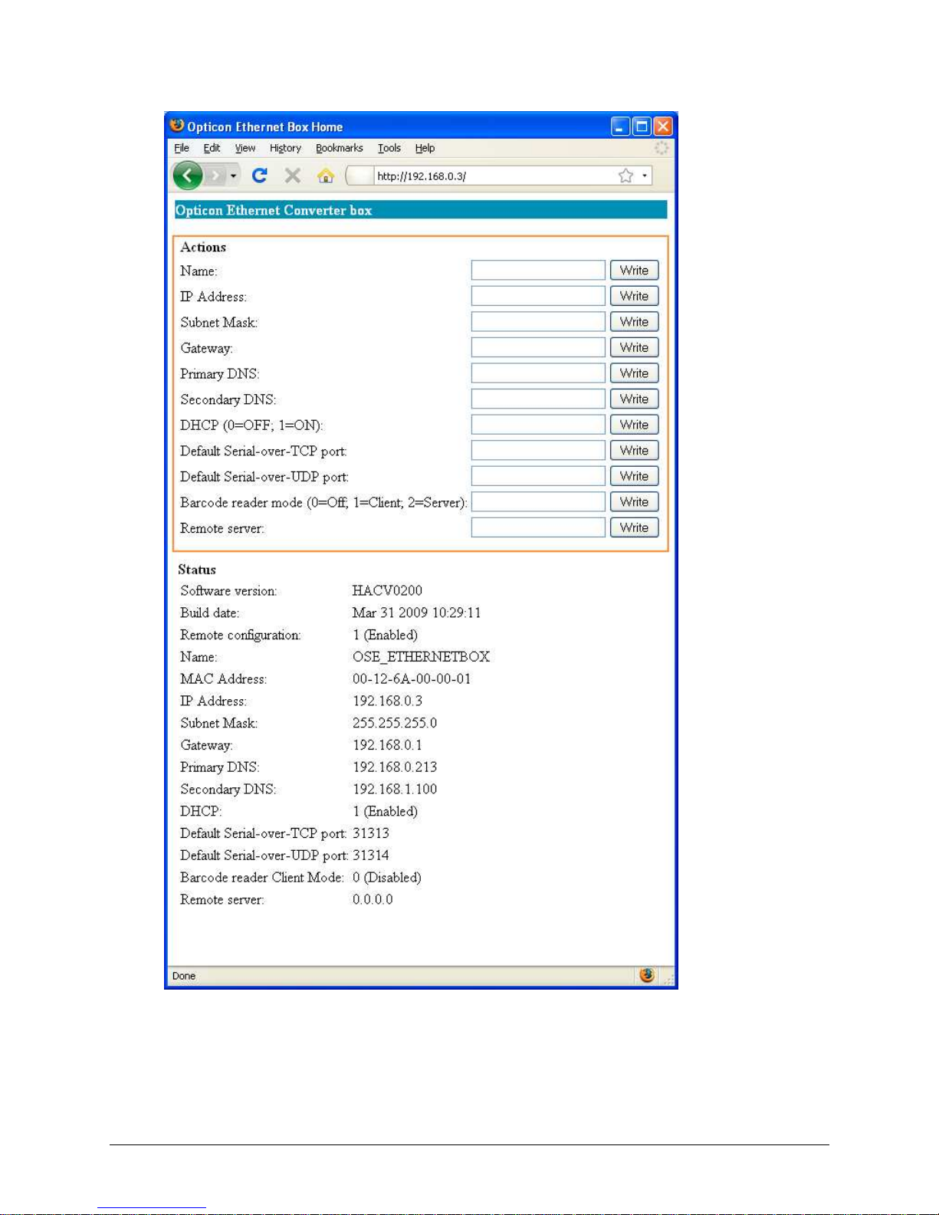The image size is (939, 1215).
Task: Click Write for the DHCP setting
Action: 634,425
